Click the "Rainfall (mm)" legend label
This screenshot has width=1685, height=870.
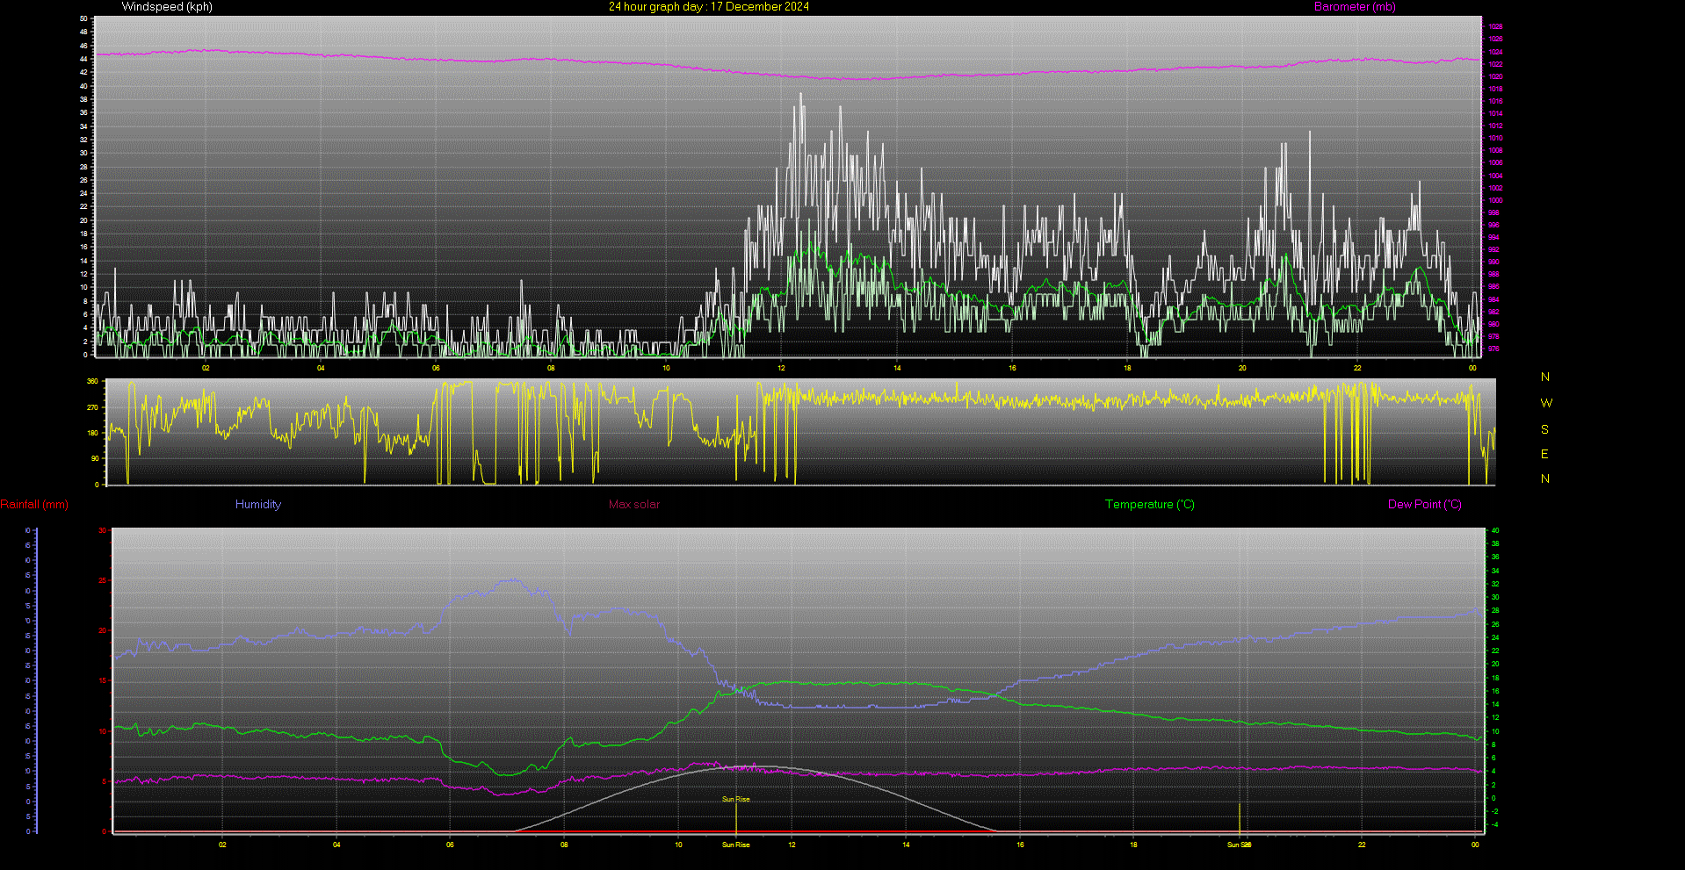click(x=34, y=505)
